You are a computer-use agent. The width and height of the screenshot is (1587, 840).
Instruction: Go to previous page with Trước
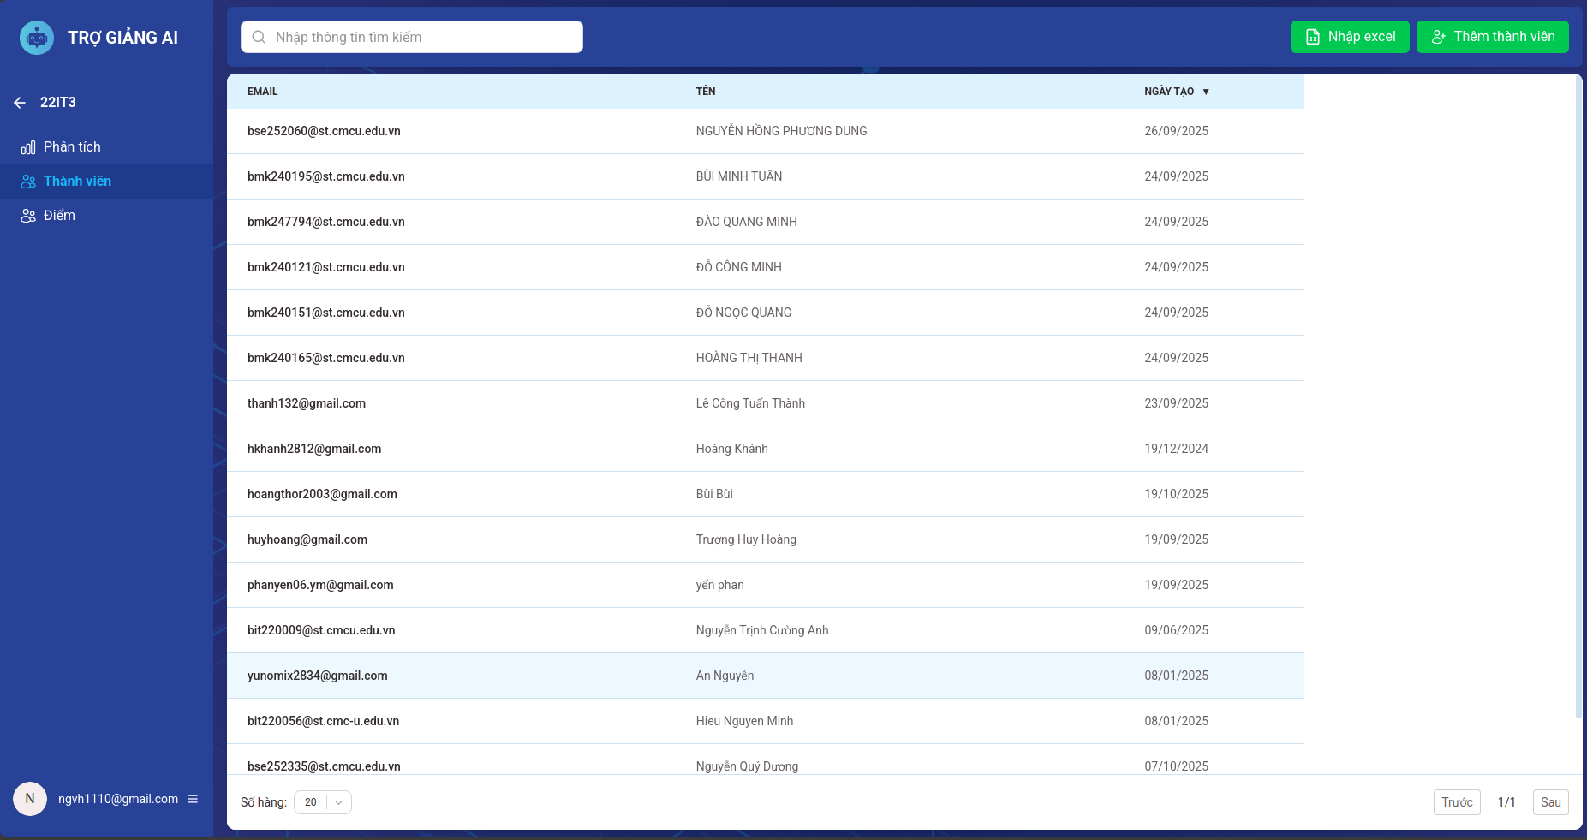point(1456,802)
